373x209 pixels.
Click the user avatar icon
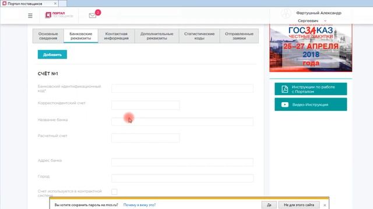pyautogui.click(x=286, y=13)
